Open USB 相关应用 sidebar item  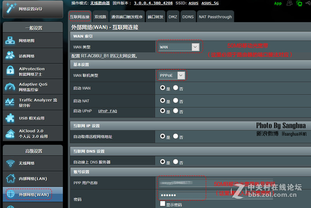pyautogui.click(x=33, y=118)
